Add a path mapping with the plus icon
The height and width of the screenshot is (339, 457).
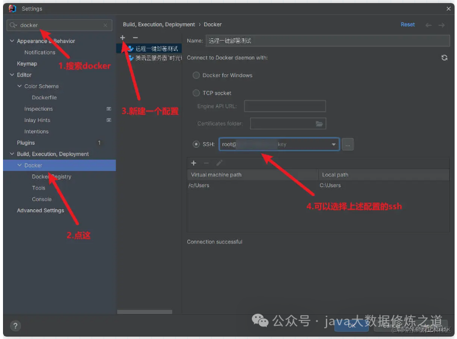click(x=194, y=163)
